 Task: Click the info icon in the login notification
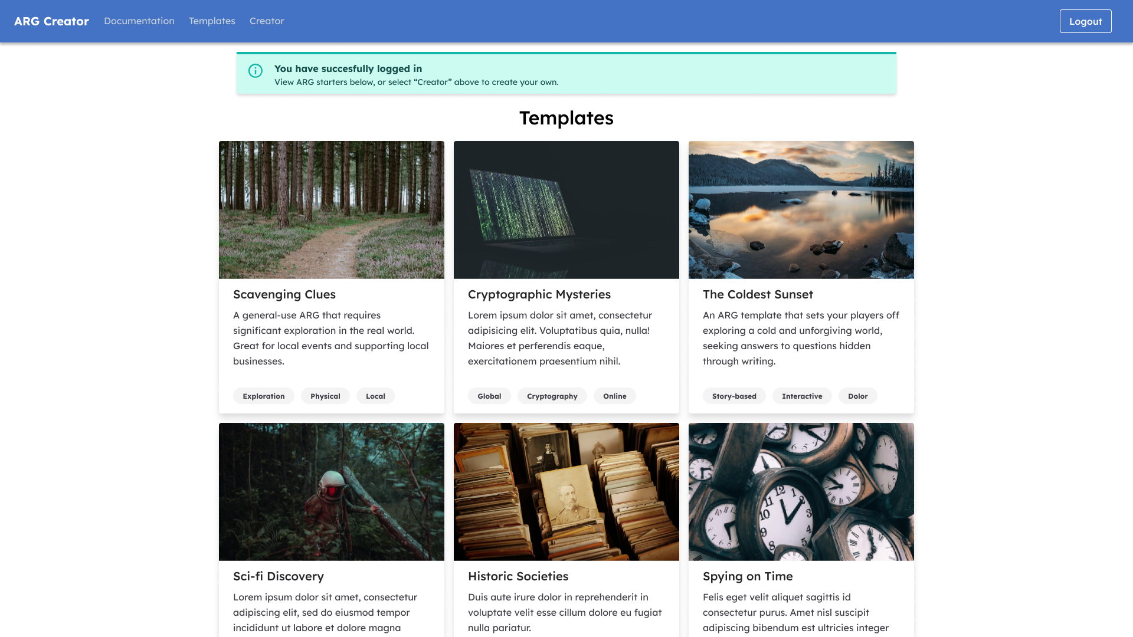[x=256, y=71]
